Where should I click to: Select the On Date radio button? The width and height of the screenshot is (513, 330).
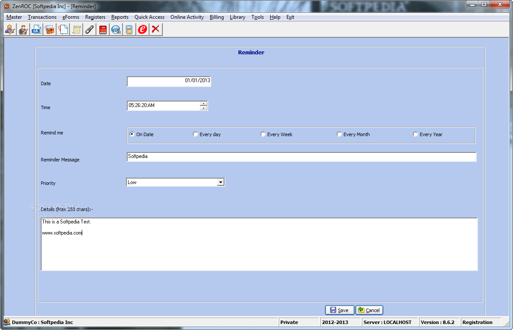132,134
